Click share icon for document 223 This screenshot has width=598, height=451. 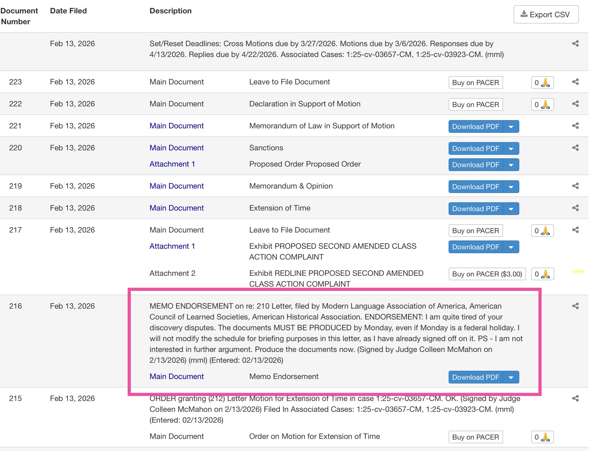[575, 82]
